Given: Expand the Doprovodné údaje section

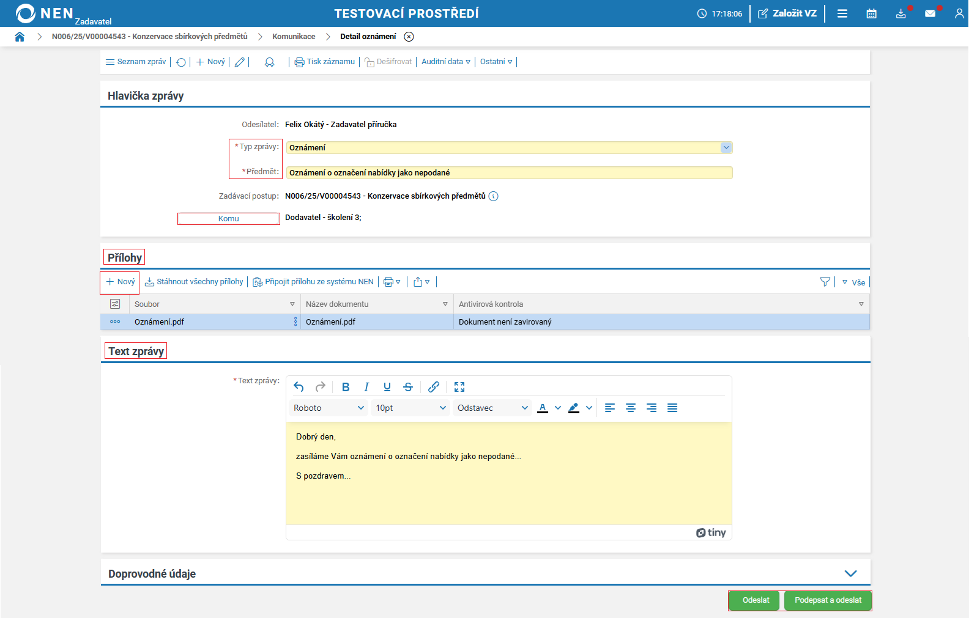Looking at the screenshot, I should point(850,573).
